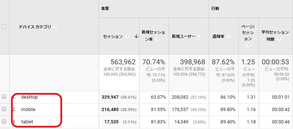Open help icon under ページ/セッション

[248, 46]
